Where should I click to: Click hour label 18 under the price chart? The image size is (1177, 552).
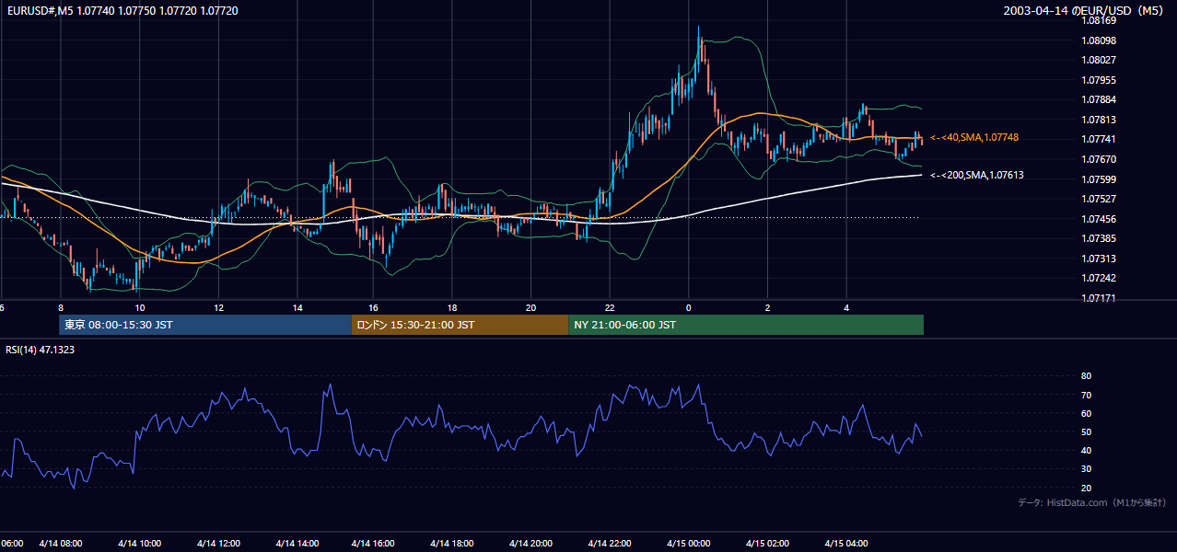[452, 307]
